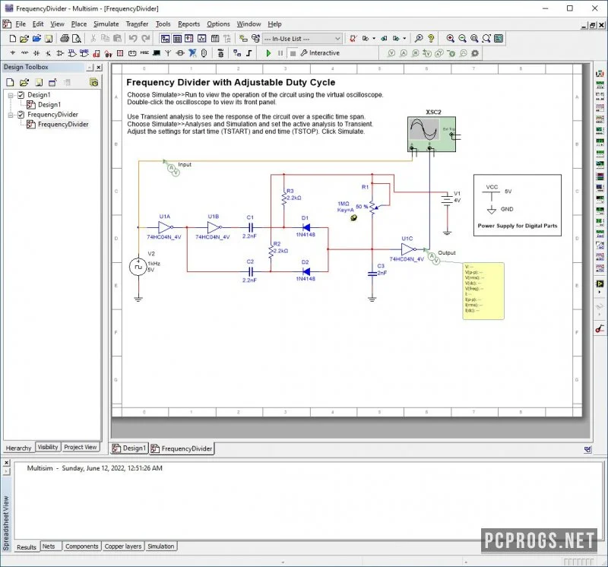Open the Postprocessor icon
608x567 pixels.
[x=215, y=39]
